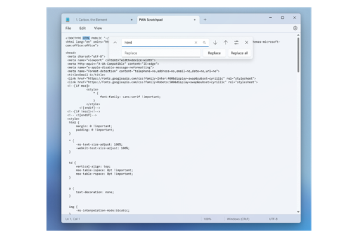Click the find previous up arrow
The width and height of the screenshot is (358, 238).
pyautogui.click(x=226, y=43)
